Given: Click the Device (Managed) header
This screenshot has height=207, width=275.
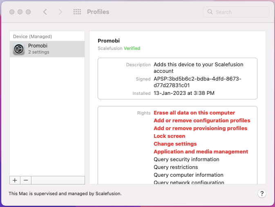Looking at the screenshot, I should pos(32,36).
